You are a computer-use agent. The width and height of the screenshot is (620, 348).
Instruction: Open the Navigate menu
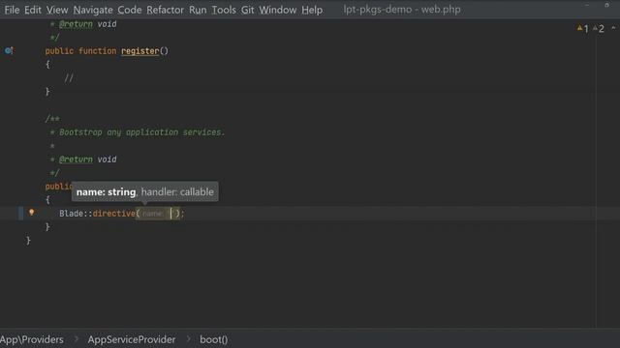93,10
